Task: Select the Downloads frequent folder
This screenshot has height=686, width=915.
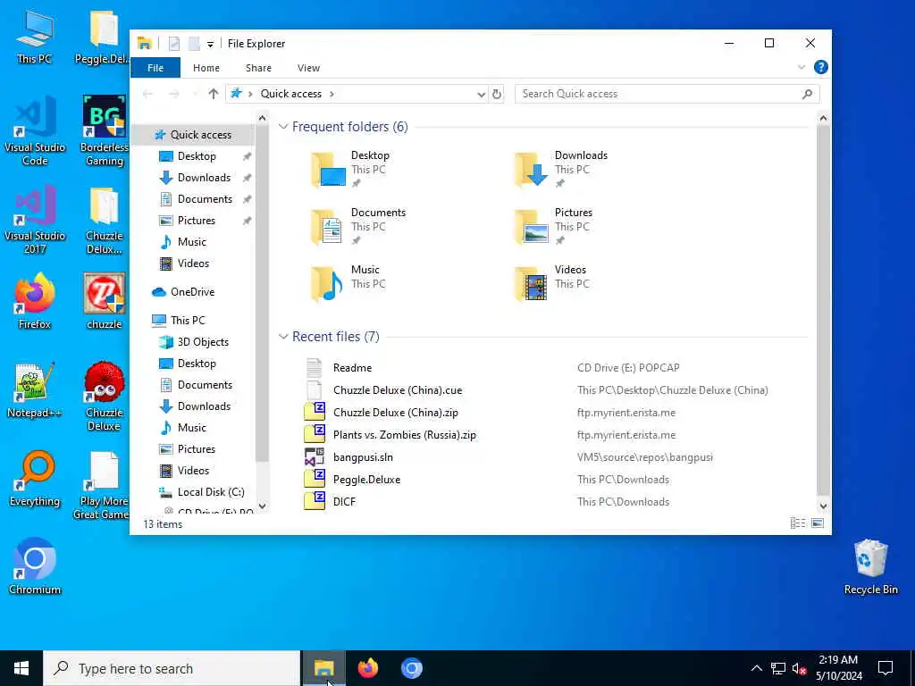Action: click(x=561, y=169)
